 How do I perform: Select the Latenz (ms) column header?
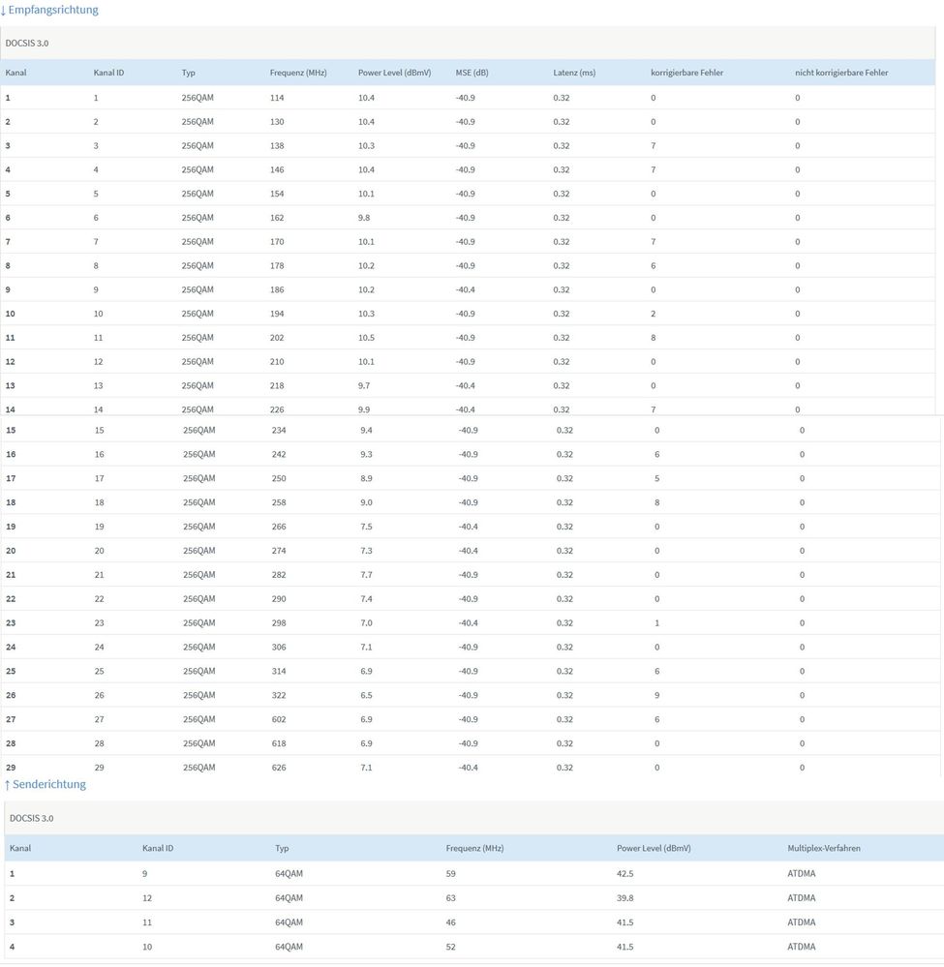[x=574, y=73]
